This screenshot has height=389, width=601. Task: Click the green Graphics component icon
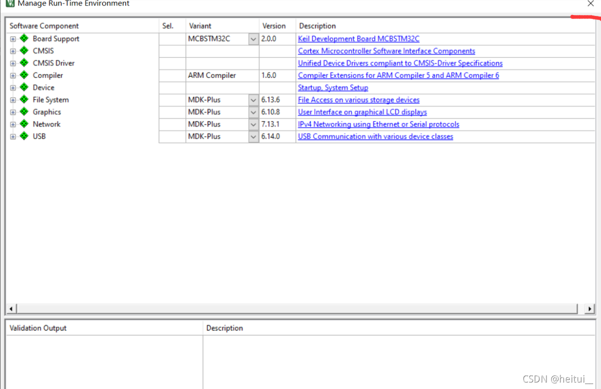point(24,111)
